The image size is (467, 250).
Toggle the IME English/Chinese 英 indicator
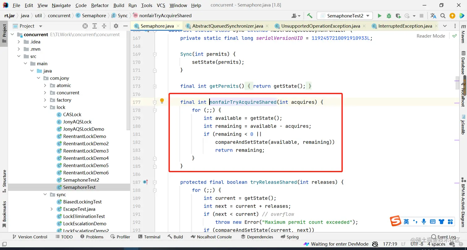406,221
